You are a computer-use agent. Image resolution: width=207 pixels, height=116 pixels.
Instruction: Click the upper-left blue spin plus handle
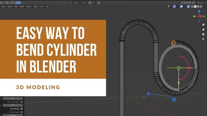[148, 94]
